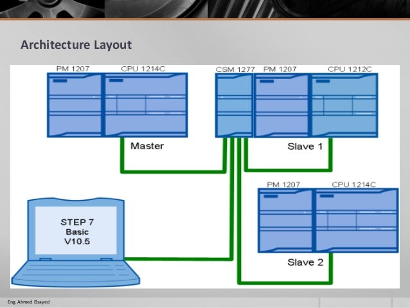Click the Slave 1 label
Image resolution: width=410 pixels, height=308 pixels.
click(305, 146)
